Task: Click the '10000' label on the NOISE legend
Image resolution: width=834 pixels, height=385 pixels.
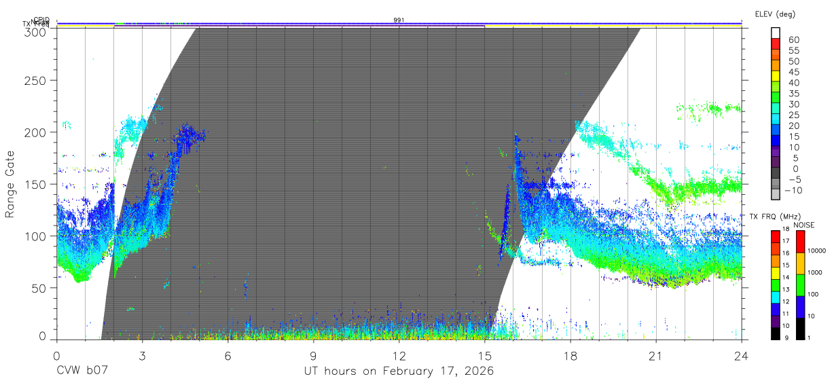Action: tap(817, 251)
